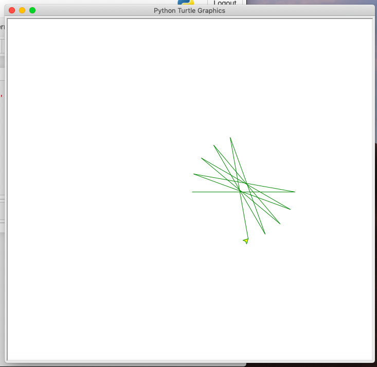
Task: Click the Logout button in background window
Action: click(x=225, y=3)
